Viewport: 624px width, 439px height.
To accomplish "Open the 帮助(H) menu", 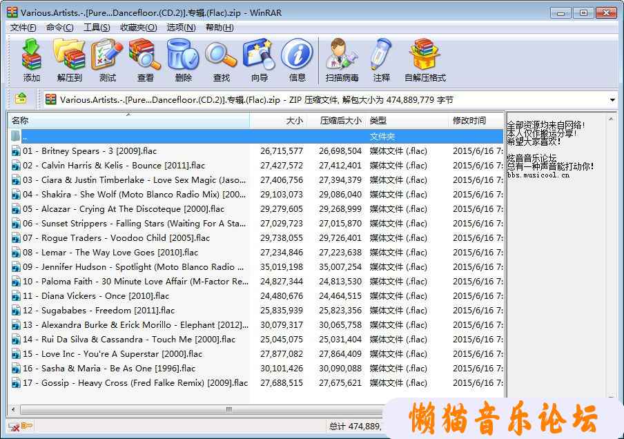I will 220,28.
